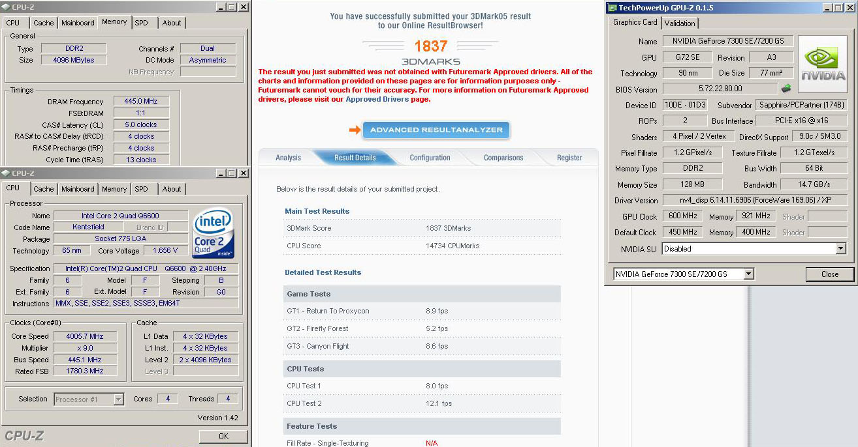858x447 pixels.
Task: Click the Code Name Kentsfield field
Action: [88, 227]
